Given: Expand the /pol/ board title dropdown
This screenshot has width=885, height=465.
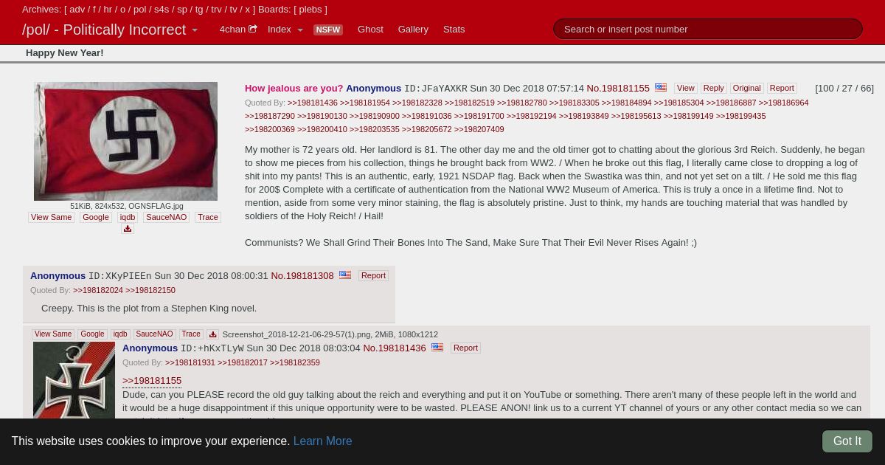Looking at the screenshot, I should [x=195, y=30].
